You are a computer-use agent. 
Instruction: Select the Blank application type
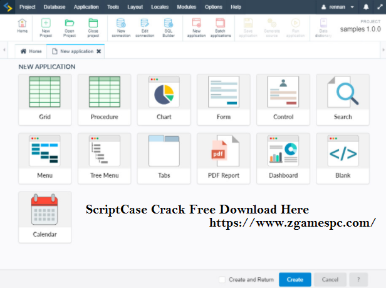click(343, 158)
